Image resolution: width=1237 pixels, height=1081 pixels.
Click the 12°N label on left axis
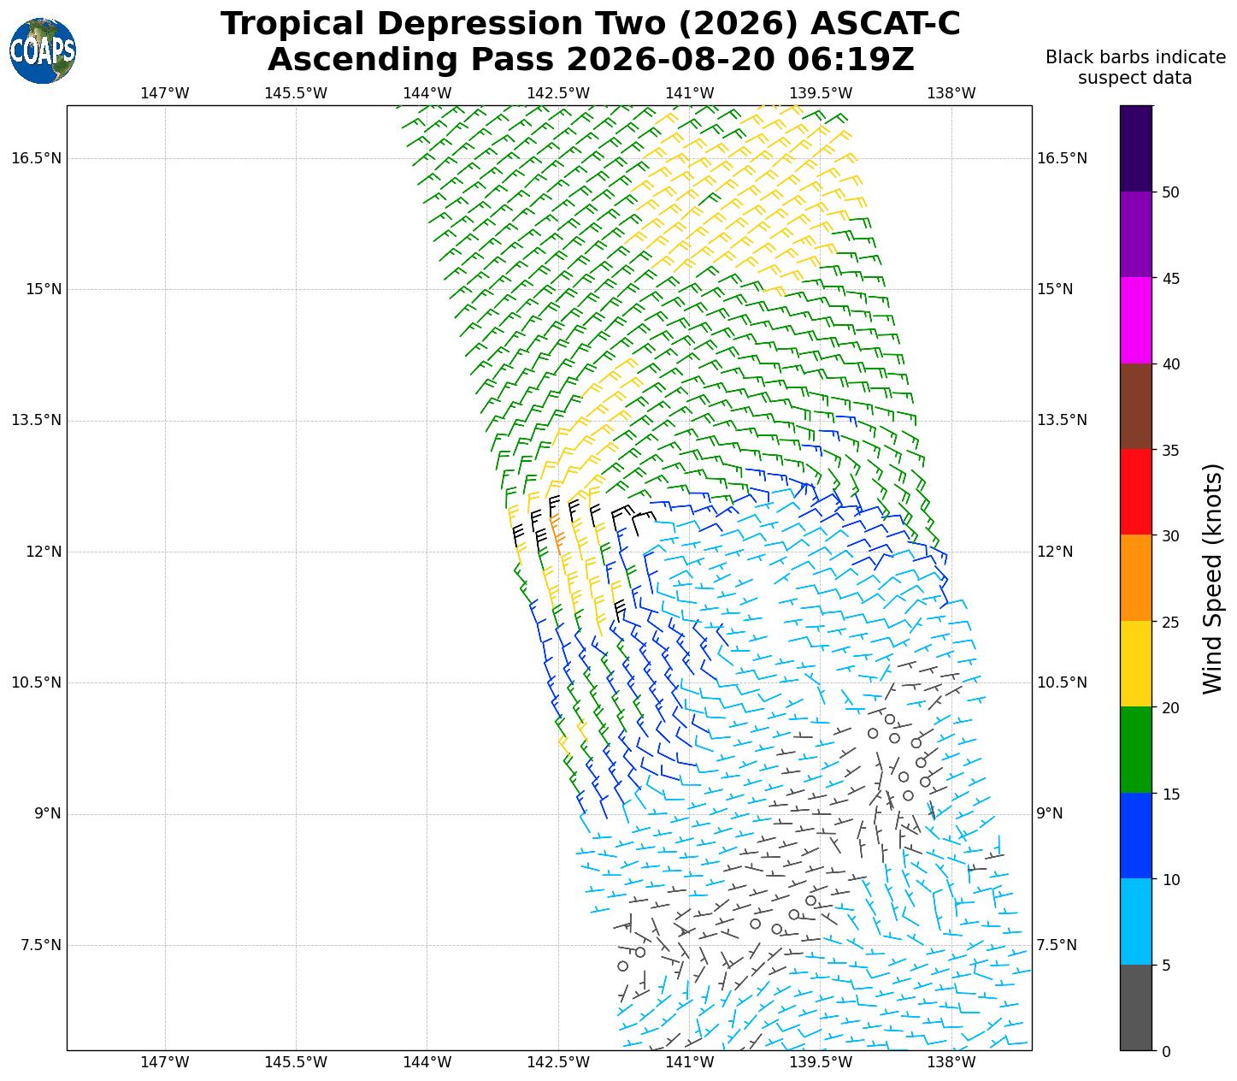[44, 552]
